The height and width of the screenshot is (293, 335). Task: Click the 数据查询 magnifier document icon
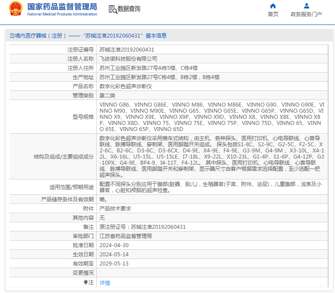[112, 9]
